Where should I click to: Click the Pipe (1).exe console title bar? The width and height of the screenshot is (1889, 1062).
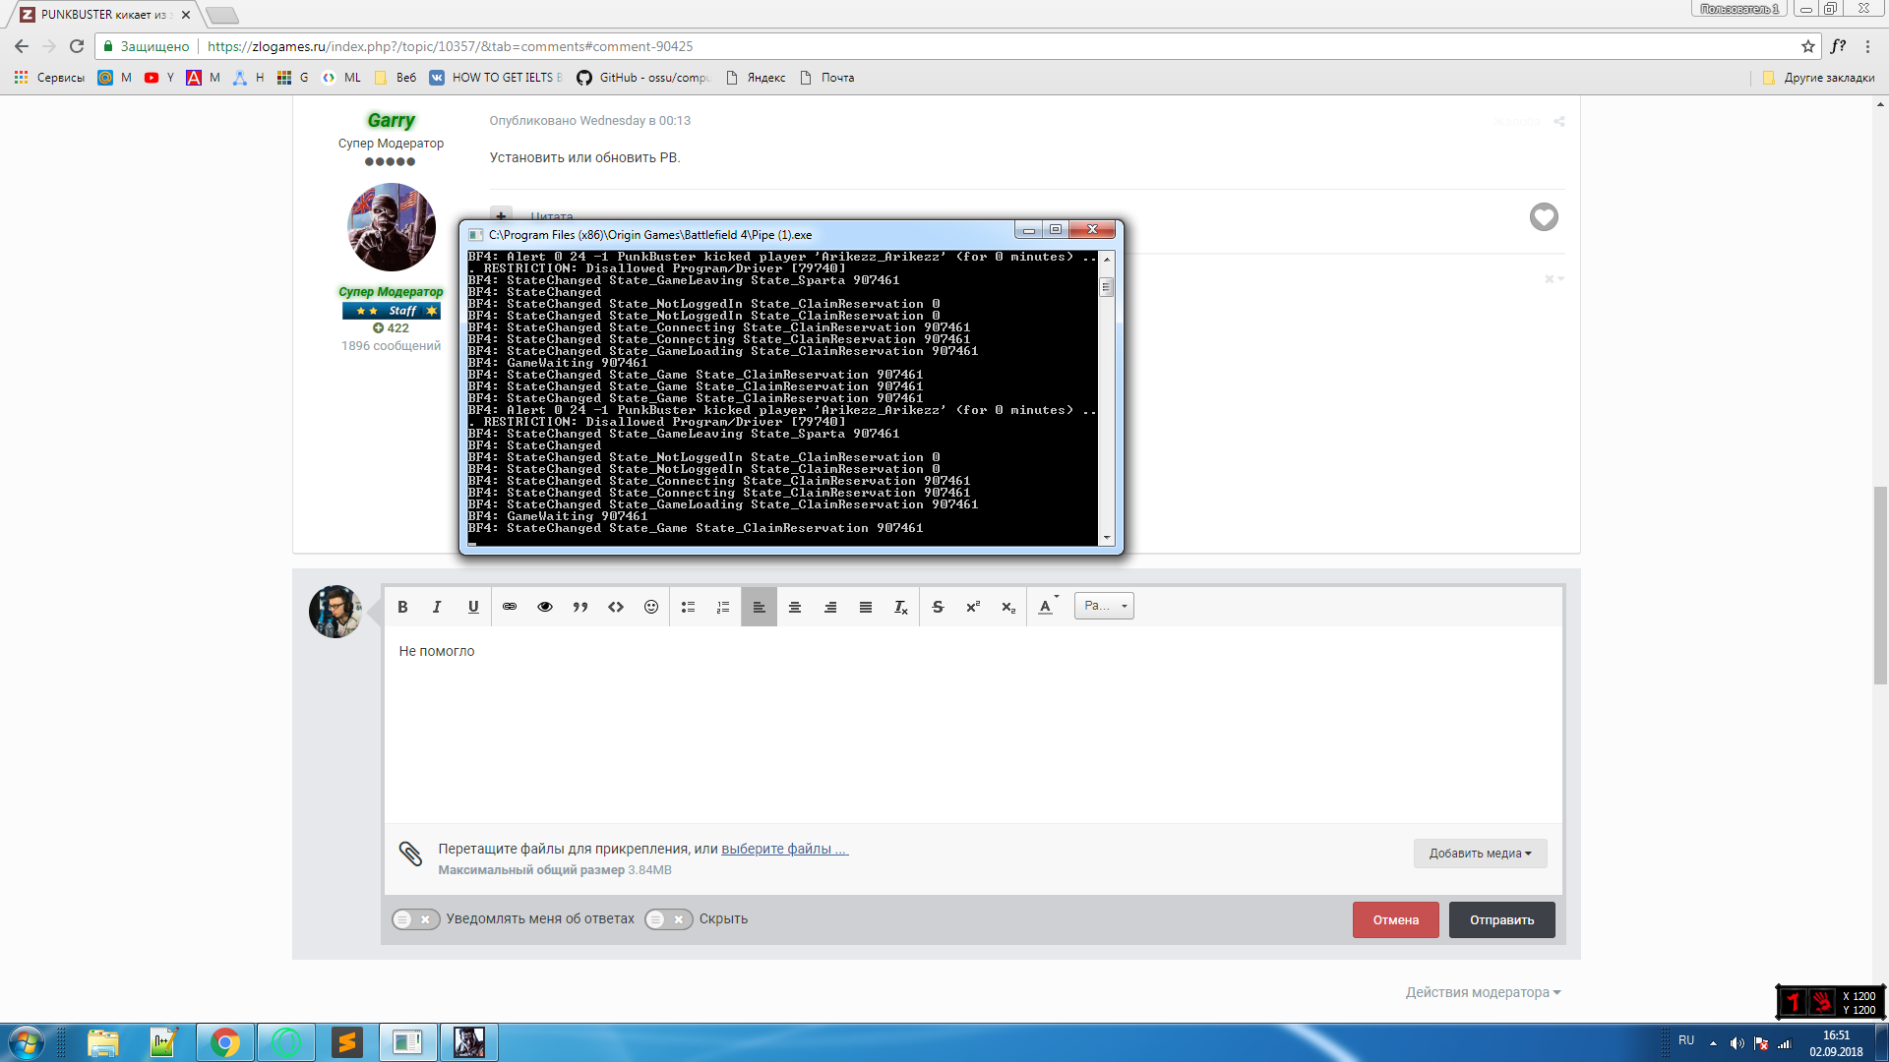click(x=738, y=234)
